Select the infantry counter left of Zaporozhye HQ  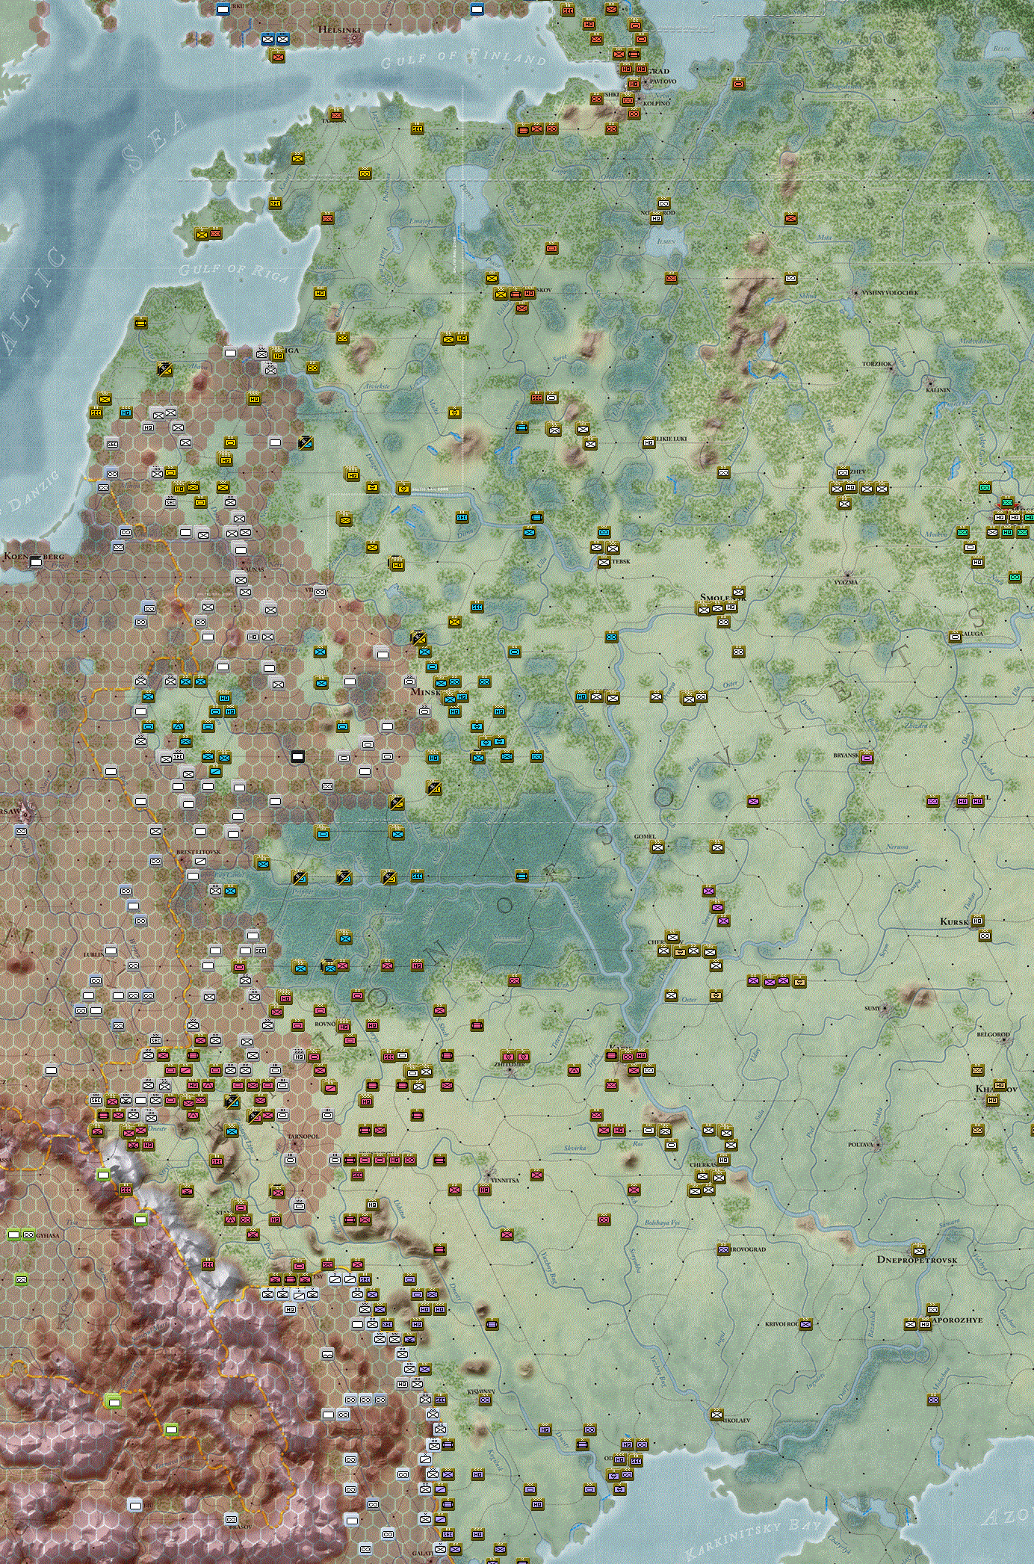click(910, 1324)
